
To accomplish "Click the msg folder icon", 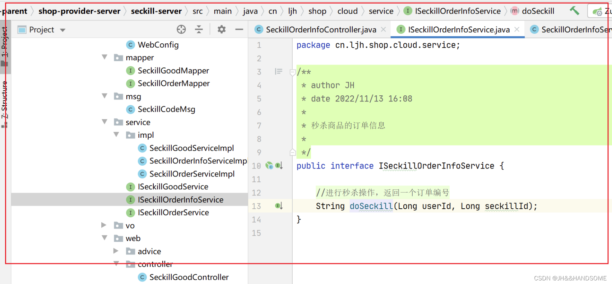I will coord(119,96).
